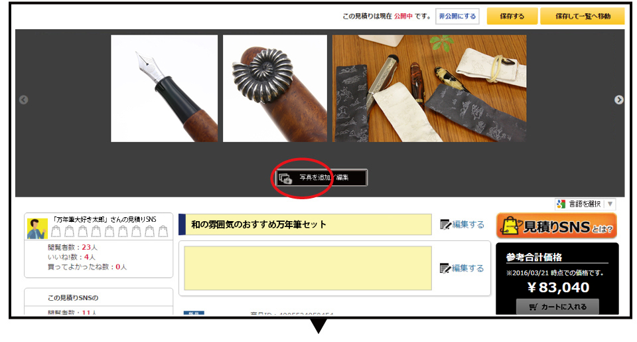Image resolution: width=637 pixels, height=342 pixels.
Task: Click the 公開中 status text
Action: pyautogui.click(x=403, y=16)
